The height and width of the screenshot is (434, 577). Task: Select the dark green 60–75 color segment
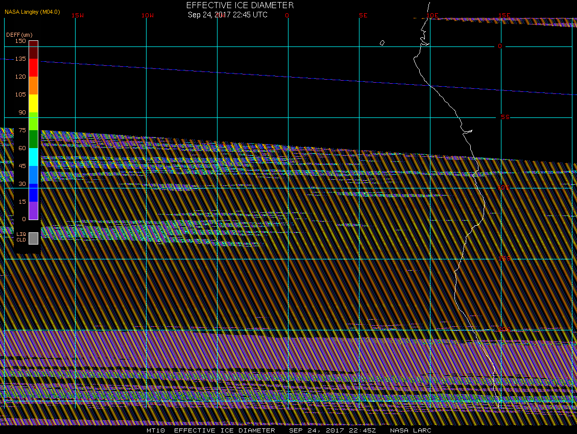(34, 139)
